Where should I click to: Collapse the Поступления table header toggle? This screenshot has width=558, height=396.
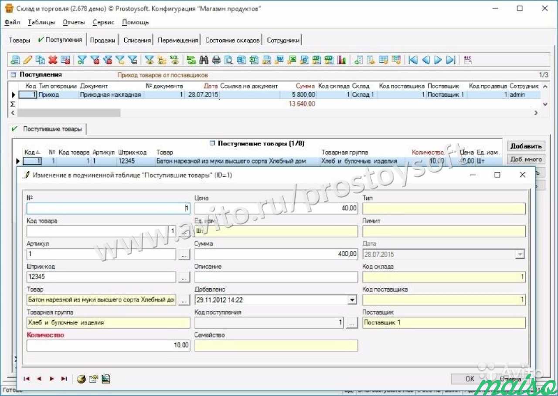[13, 75]
